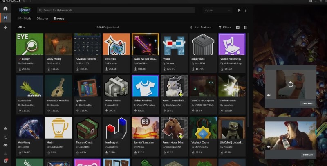Image resolution: width=327 pixels, height=166 pixels.
Task: Click the sign-in arrow icon in sidebar
Action: (x=5, y=137)
